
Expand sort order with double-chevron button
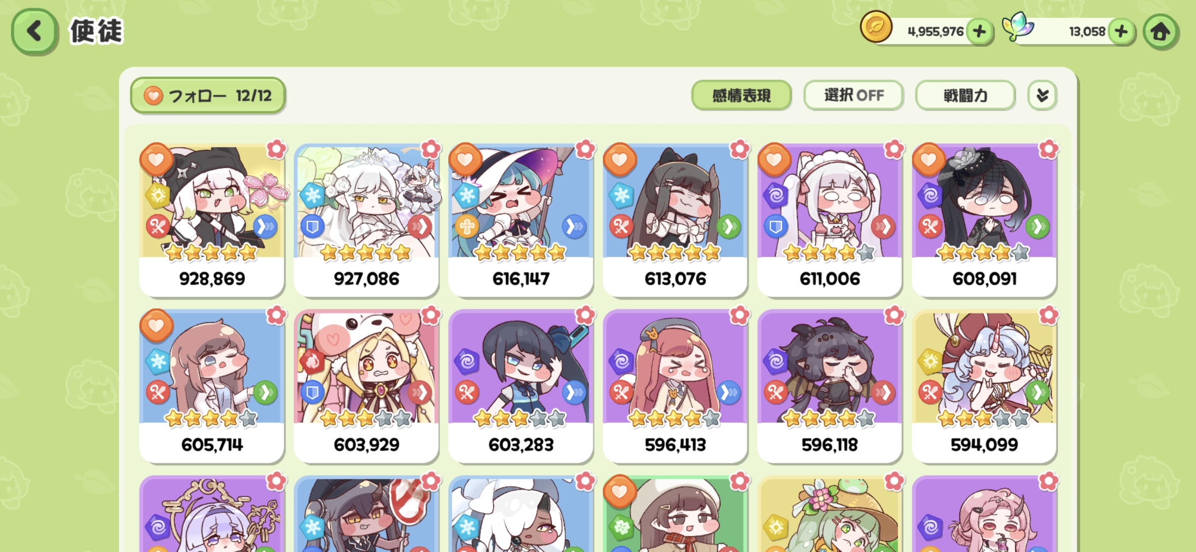(x=1042, y=95)
